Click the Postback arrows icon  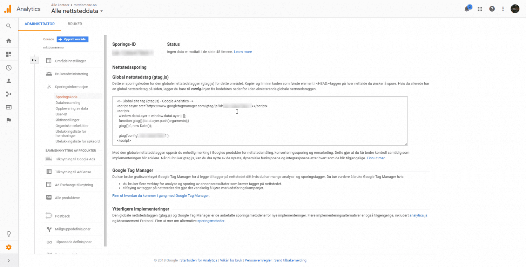(49, 216)
